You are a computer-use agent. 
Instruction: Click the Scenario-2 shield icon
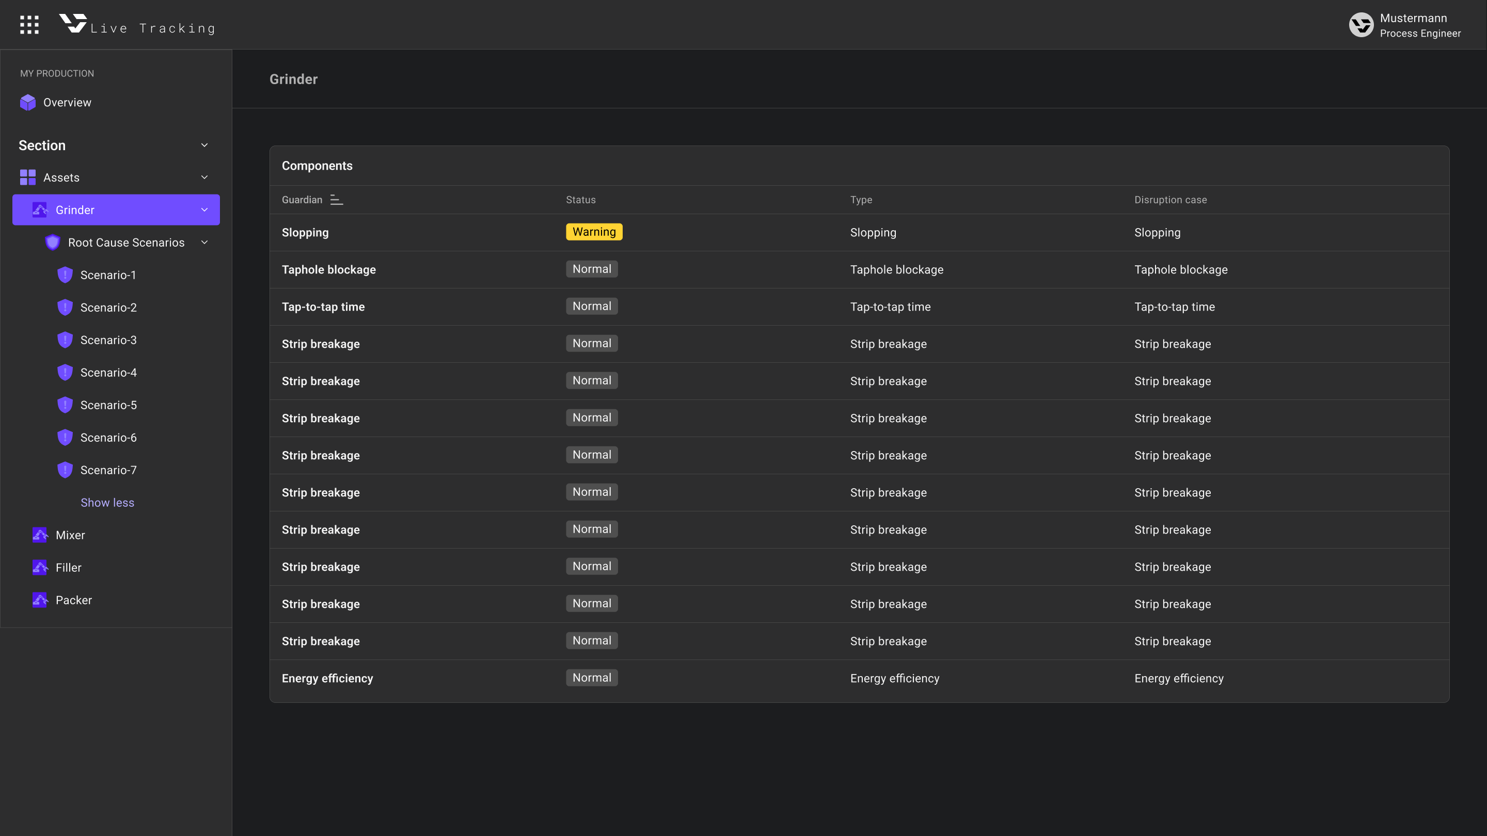pos(65,308)
